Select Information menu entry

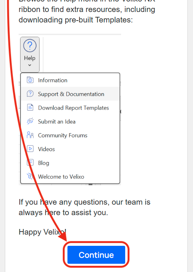(70, 80)
